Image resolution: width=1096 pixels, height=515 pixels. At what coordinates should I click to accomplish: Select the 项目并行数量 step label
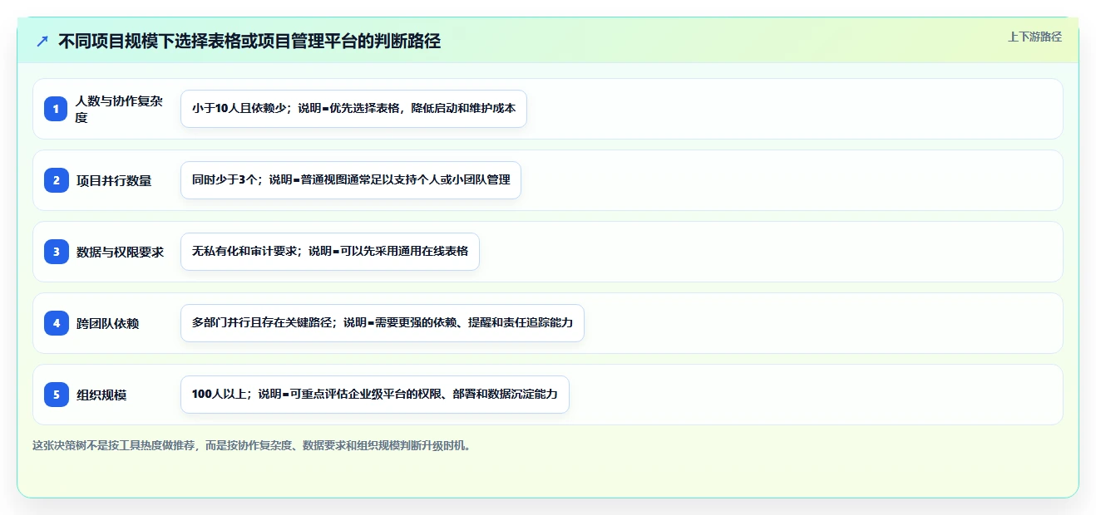(x=114, y=180)
